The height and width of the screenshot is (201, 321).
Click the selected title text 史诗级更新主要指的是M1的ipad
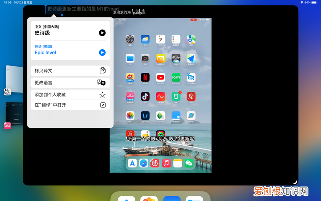point(83,9)
